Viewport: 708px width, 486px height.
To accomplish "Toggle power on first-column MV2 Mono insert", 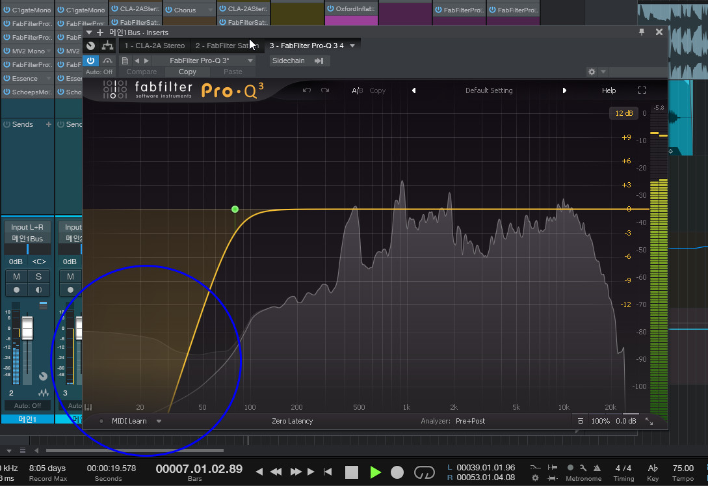I will coord(7,51).
